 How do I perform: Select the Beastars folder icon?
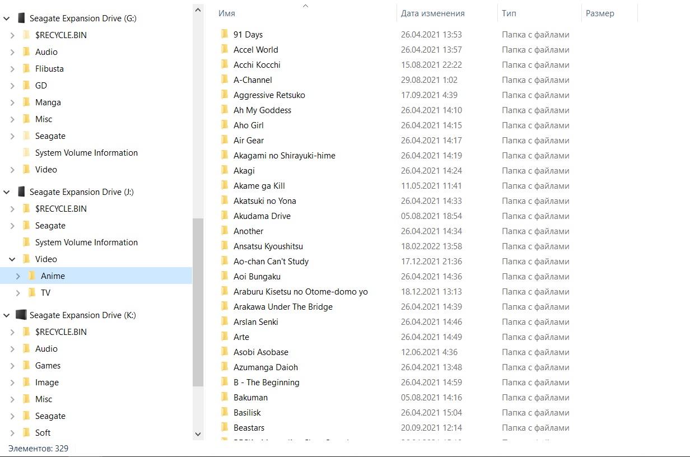[225, 428]
